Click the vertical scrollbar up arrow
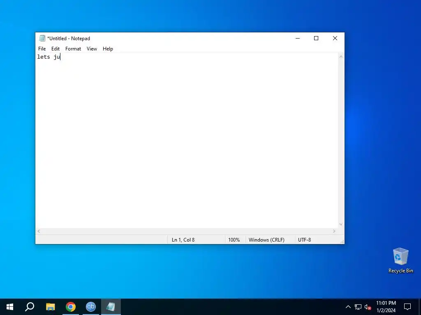 pos(341,57)
